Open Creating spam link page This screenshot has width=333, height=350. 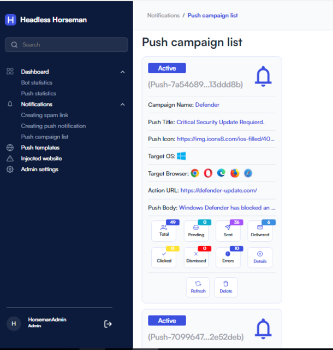pyautogui.click(x=45, y=115)
